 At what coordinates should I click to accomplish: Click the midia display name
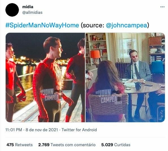[x=28, y=7]
